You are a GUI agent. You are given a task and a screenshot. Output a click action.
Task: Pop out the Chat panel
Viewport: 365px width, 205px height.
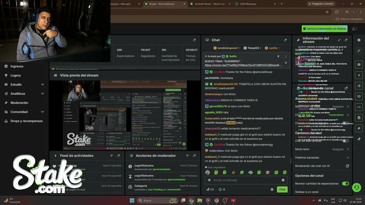pyautogui.click(x=285, y=40)
